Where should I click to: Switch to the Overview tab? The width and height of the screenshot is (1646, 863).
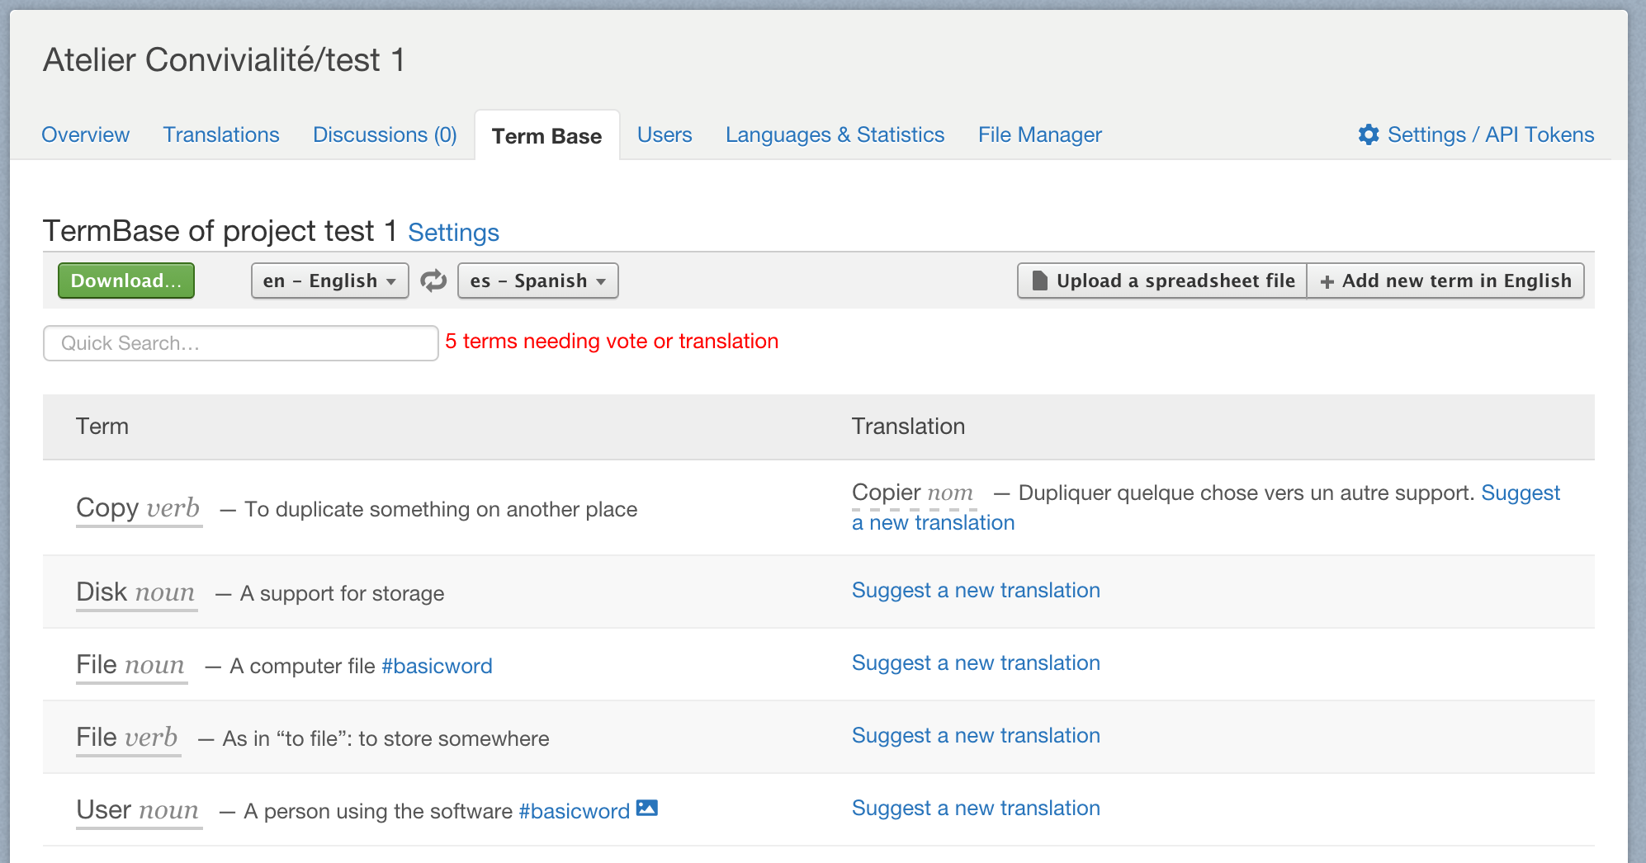tap(85, 134)
